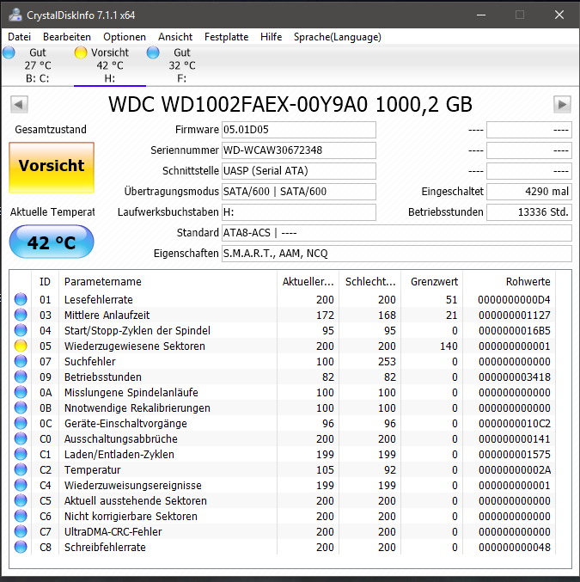Image resolution: width=580 pixels, height=582 pixels.
Task: Click blue status orb for F: disk
Action: click(x=153, y=52)
